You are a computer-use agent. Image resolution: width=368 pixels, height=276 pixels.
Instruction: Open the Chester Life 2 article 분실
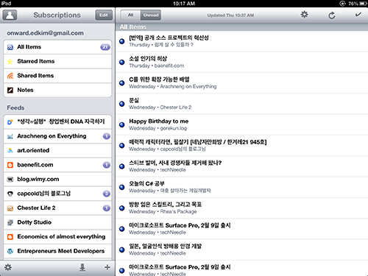(241, 104)
